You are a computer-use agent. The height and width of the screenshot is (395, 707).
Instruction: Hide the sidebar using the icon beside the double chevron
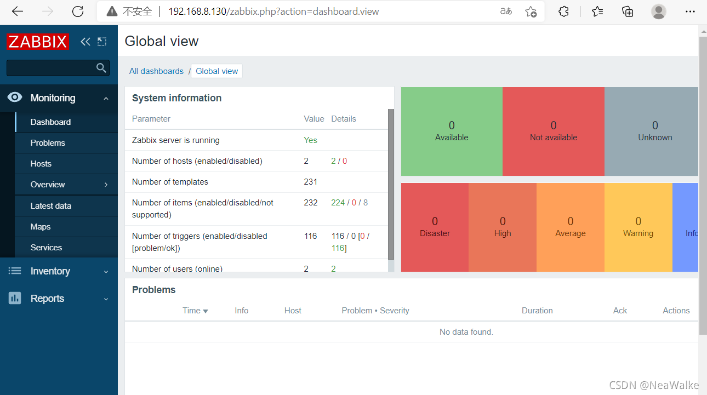click(102, 41)
